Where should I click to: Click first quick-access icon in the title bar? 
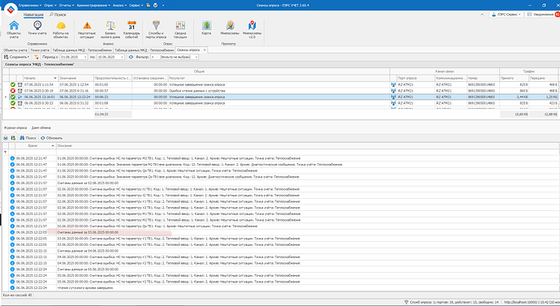point(149,6)
